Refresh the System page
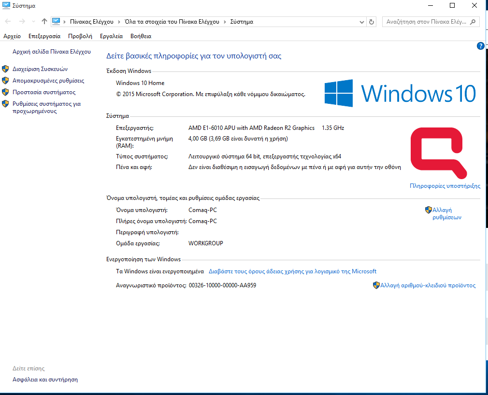 371,22
